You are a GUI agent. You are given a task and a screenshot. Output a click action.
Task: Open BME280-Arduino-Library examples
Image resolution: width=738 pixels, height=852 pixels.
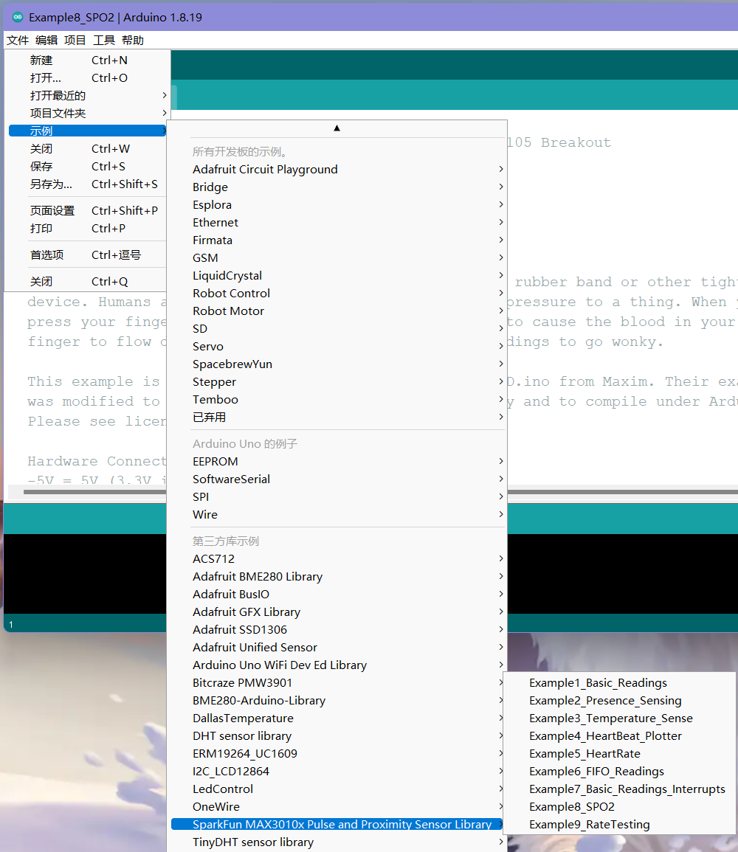(x=337, y=700)
